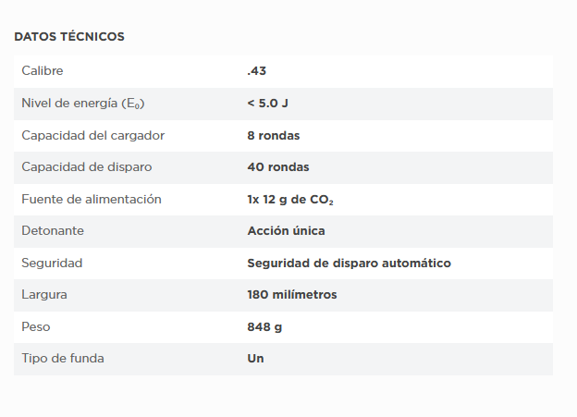577x417 pixels.
Task: Click the 40 rondas value
Action: click(x=278, y=167)
